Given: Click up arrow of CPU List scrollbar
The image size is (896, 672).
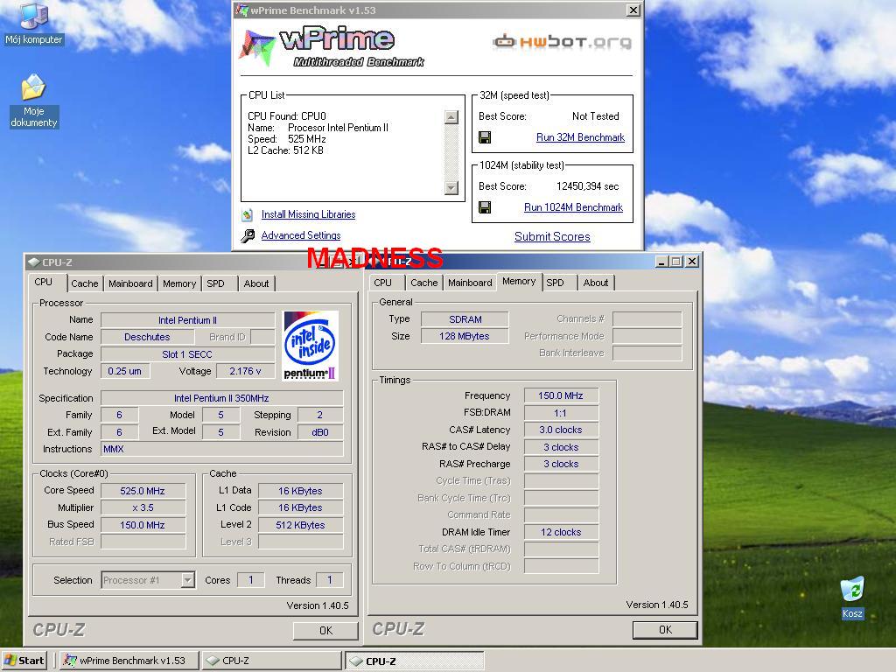Looking at the screenshot, I should [x=451, y=117].
